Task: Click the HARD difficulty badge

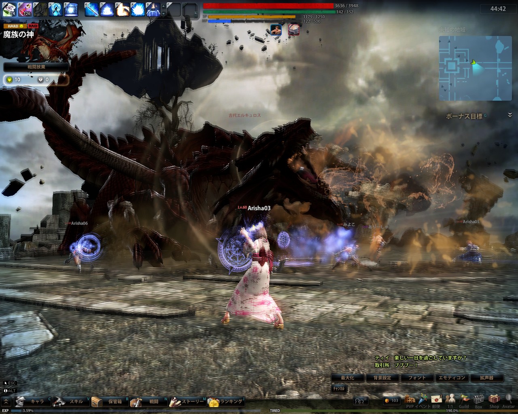Action: click(15, 26)
